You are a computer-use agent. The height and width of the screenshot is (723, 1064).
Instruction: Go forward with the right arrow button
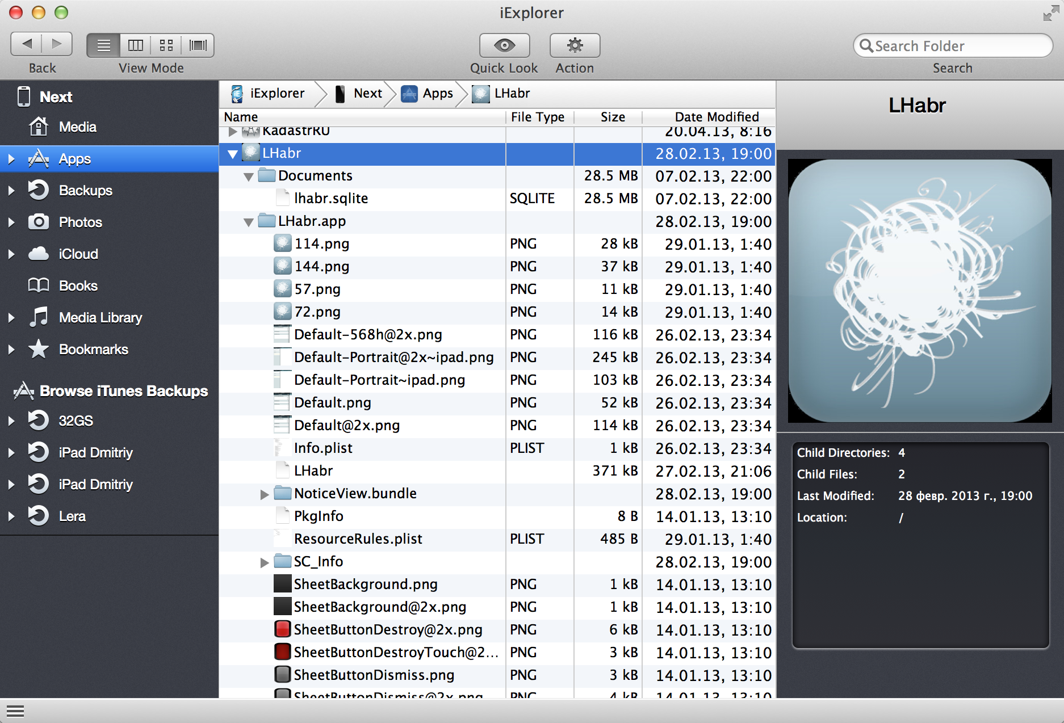[57, 44]
